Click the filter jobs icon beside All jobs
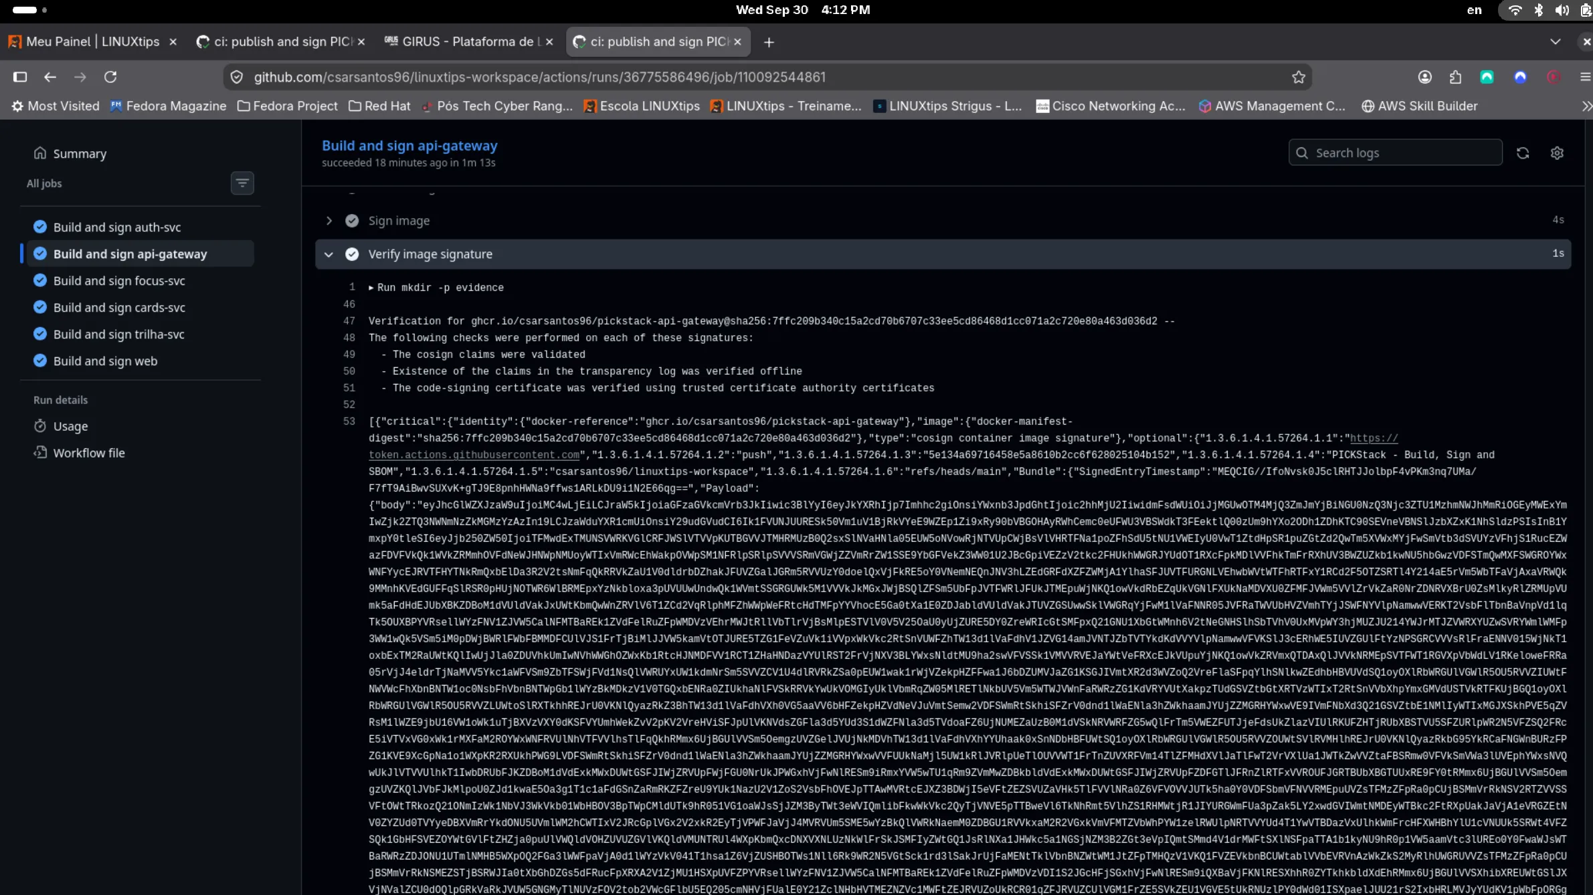Image resolution: width=1593 pixels, height=895 pixels. point(242,183)
